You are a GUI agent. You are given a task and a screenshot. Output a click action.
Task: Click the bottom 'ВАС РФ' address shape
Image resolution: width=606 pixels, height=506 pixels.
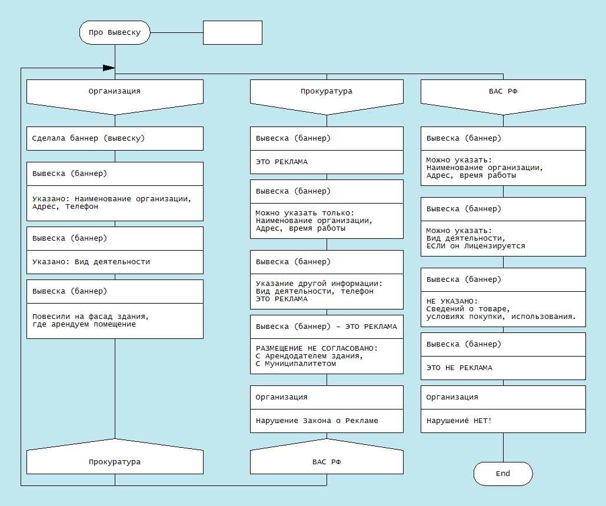coord(327,461)
